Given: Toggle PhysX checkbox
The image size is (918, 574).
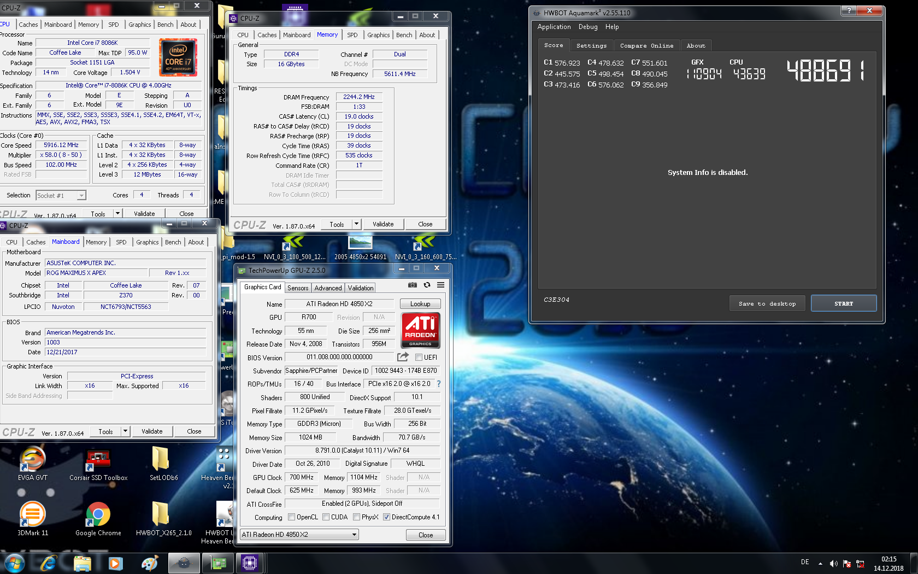Looking at the screenshot, I should point(356,517).
